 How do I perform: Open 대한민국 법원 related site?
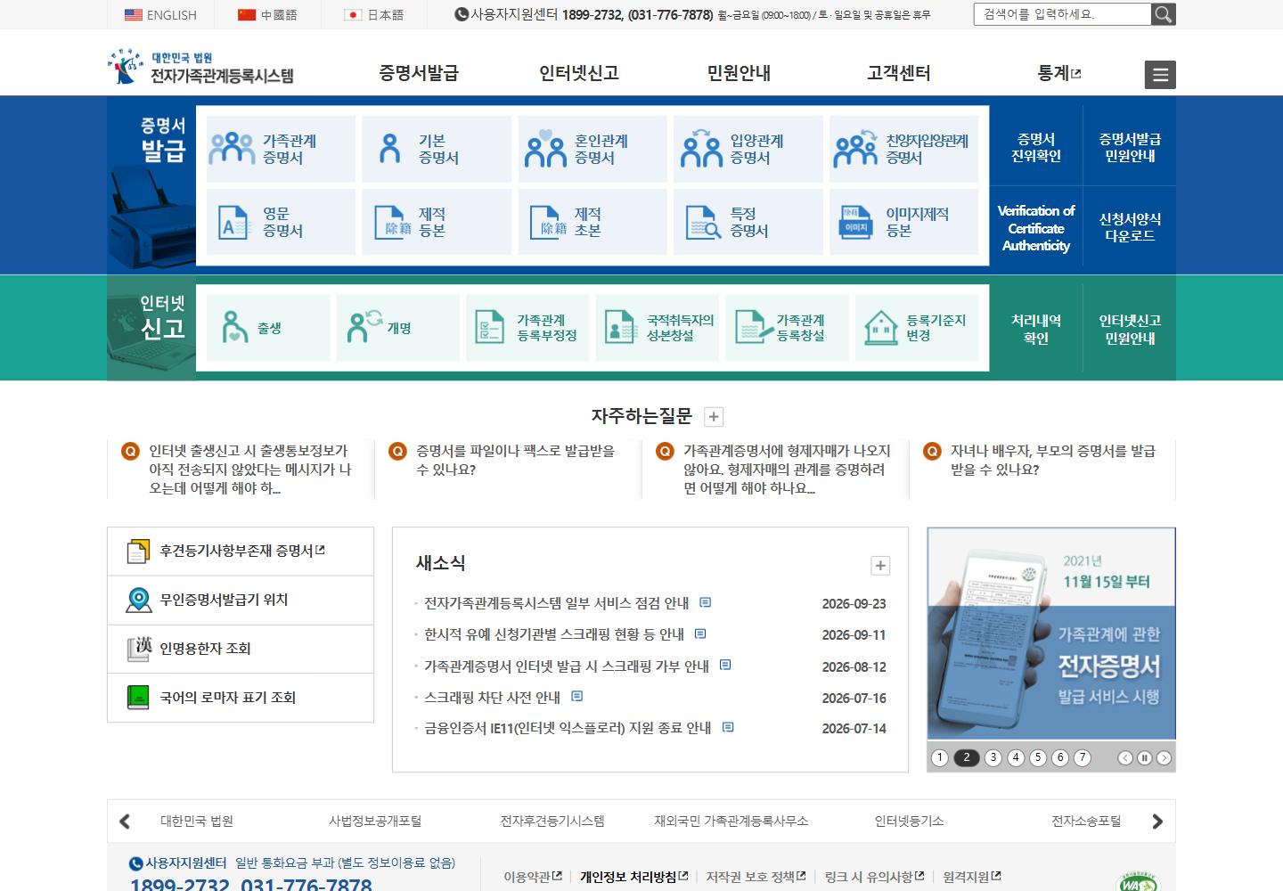(197, 822)
